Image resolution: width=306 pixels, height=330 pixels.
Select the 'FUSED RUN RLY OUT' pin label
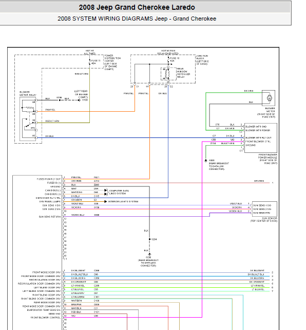pyautogui.click(x=49, y=179)
